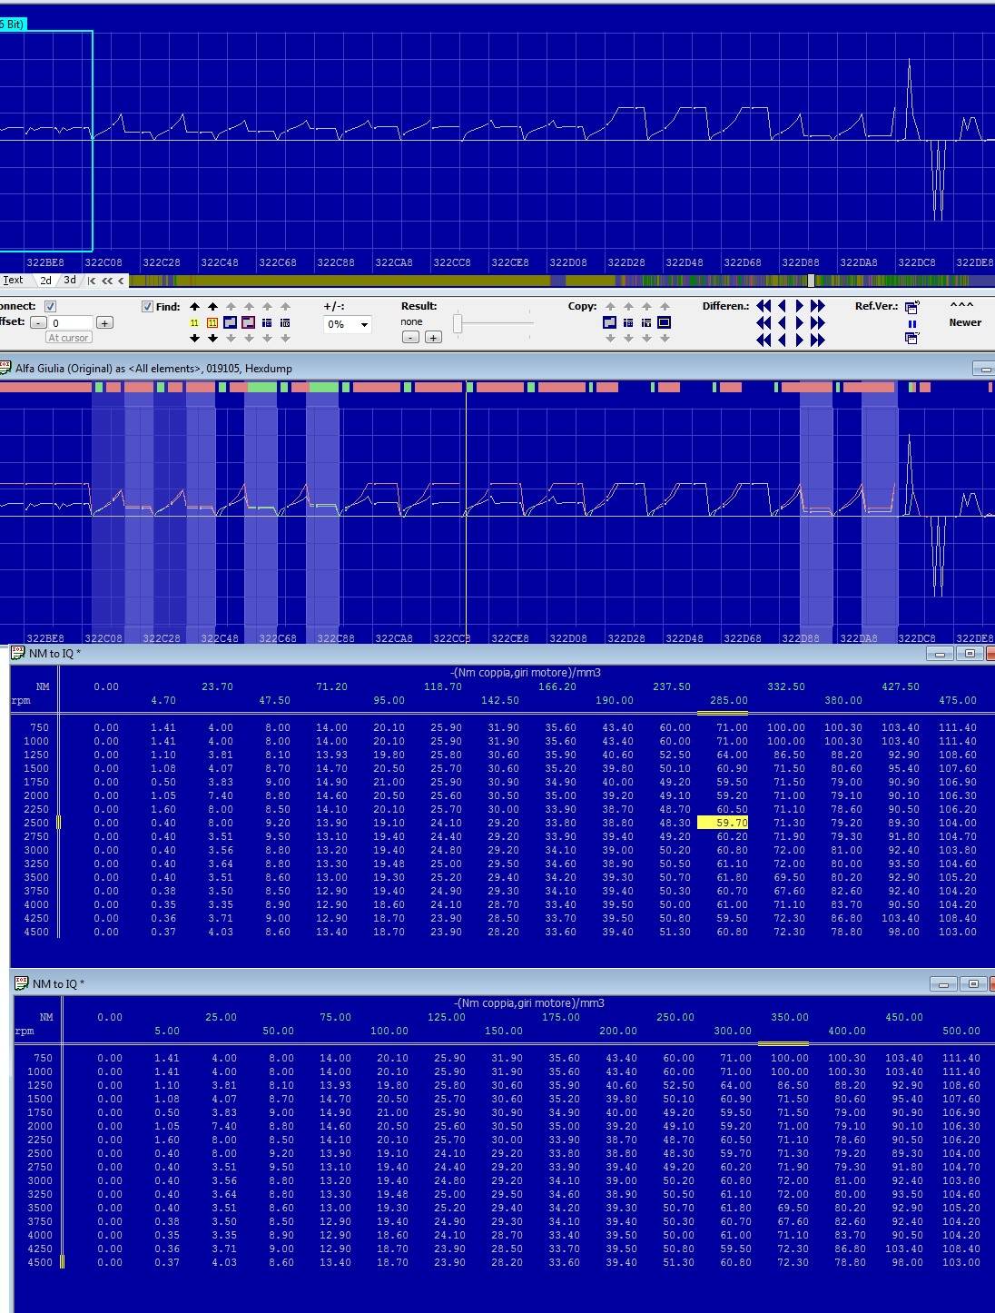995x1313 pixels.
Task: Toggle the Connect checkbox
Action: [x=51, y=307]
